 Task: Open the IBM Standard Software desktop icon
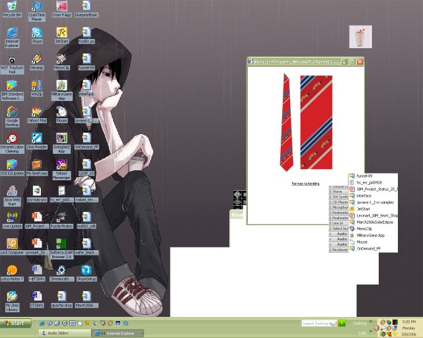click(12, 90)
